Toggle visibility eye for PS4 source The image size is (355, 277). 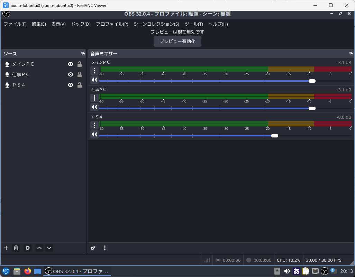pos(71,85)
